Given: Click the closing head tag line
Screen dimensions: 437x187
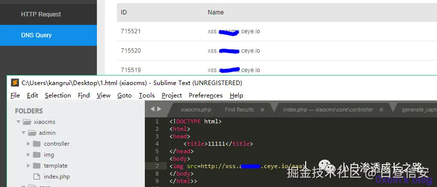Looking at the screenshot, I should [181, 151].
